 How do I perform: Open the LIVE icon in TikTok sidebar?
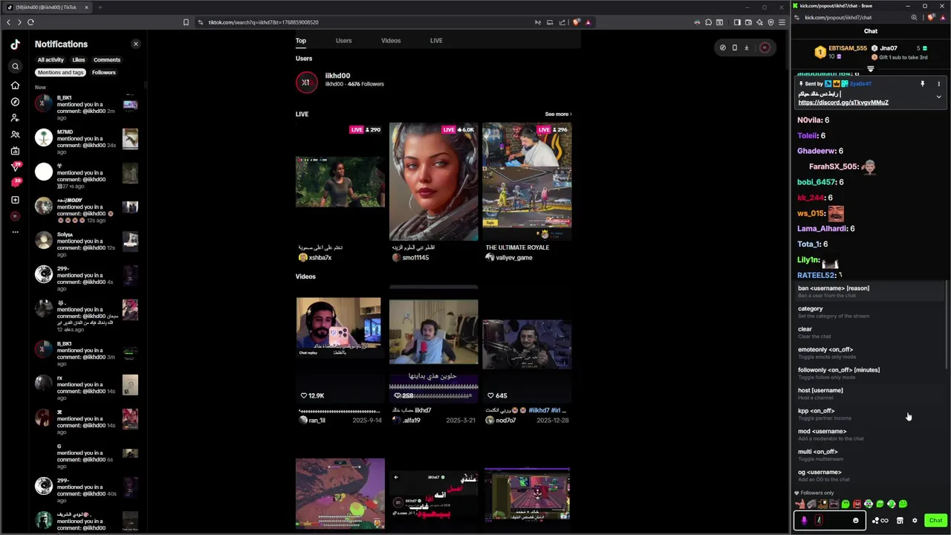pos(15,151)
